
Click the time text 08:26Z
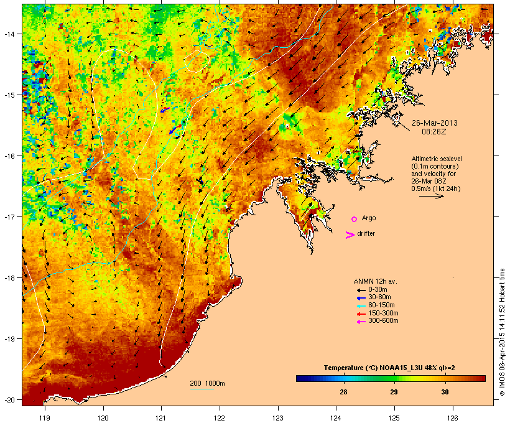point(434,132)
